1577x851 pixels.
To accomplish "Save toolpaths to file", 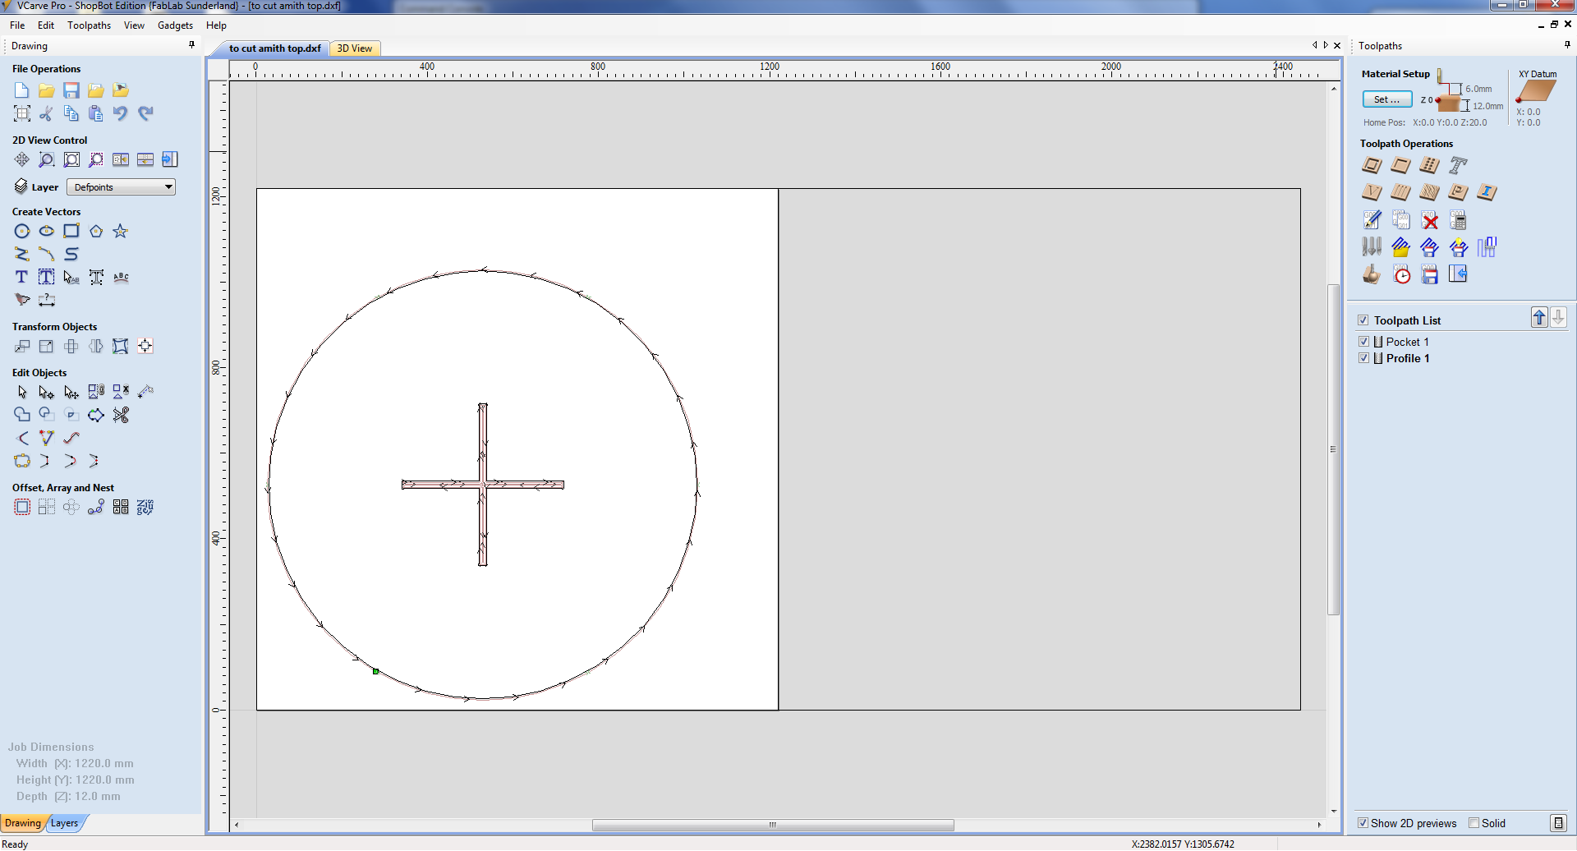I will point(1430,274).
